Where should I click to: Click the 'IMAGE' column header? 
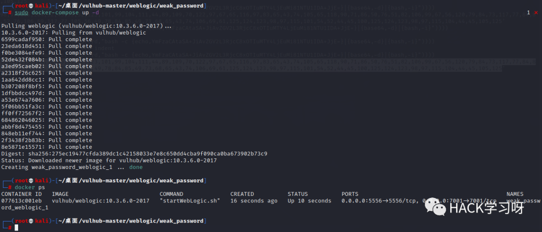click(x=60, y=194)
